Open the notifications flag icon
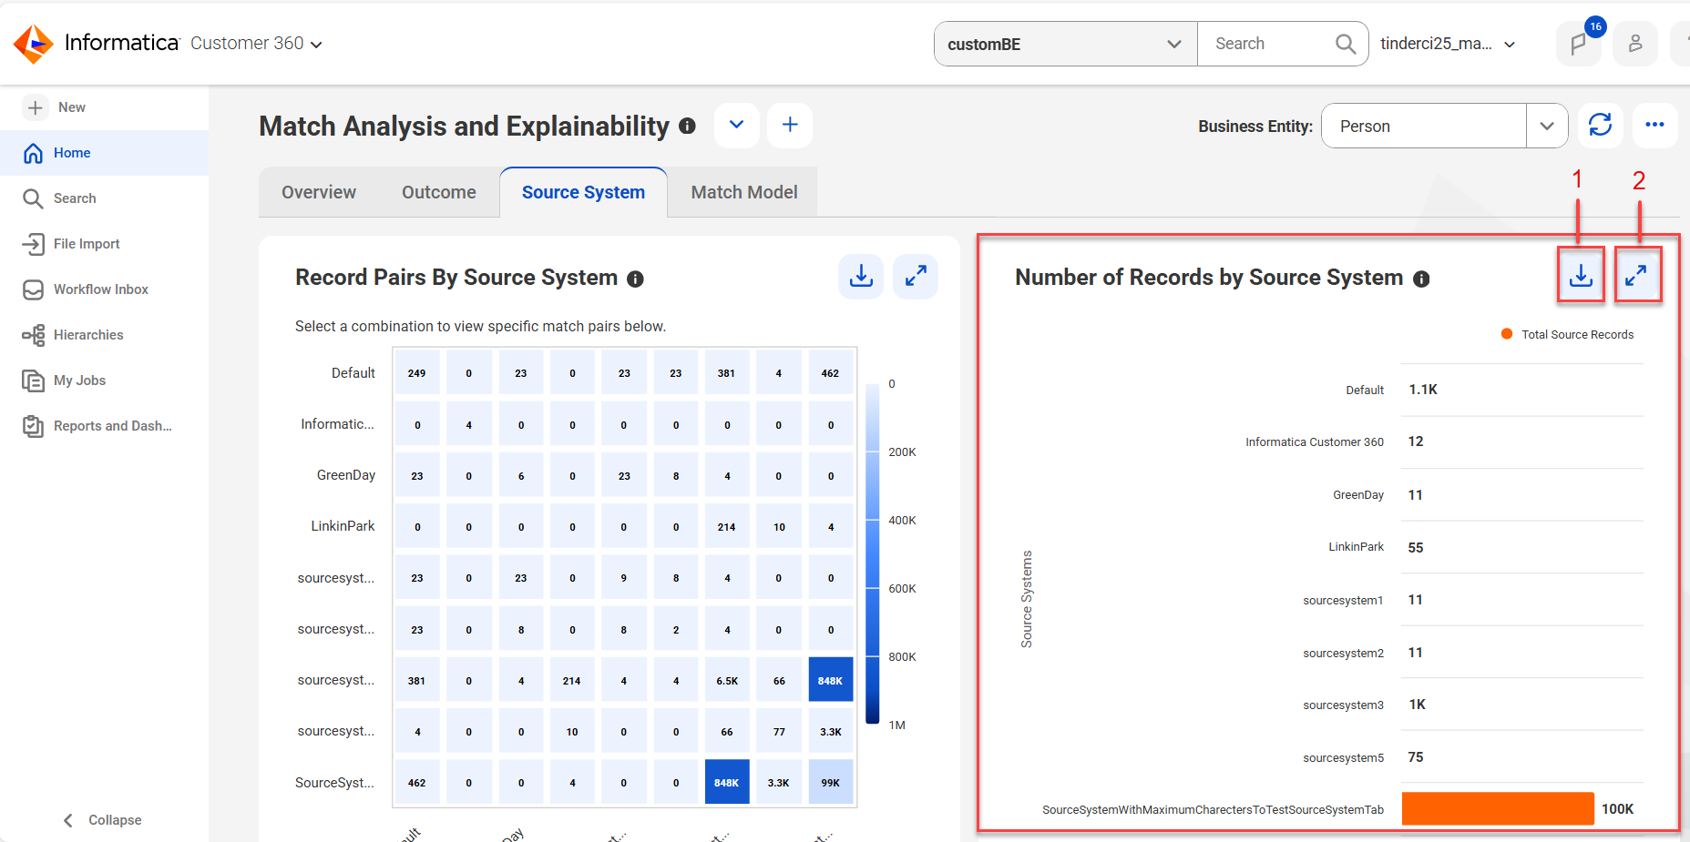 (x=1579, y=44)
